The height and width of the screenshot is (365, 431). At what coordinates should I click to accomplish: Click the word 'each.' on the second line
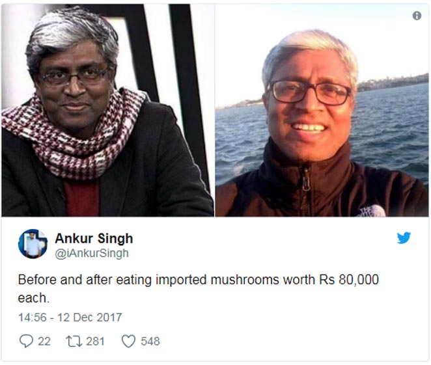click(34, 298)
